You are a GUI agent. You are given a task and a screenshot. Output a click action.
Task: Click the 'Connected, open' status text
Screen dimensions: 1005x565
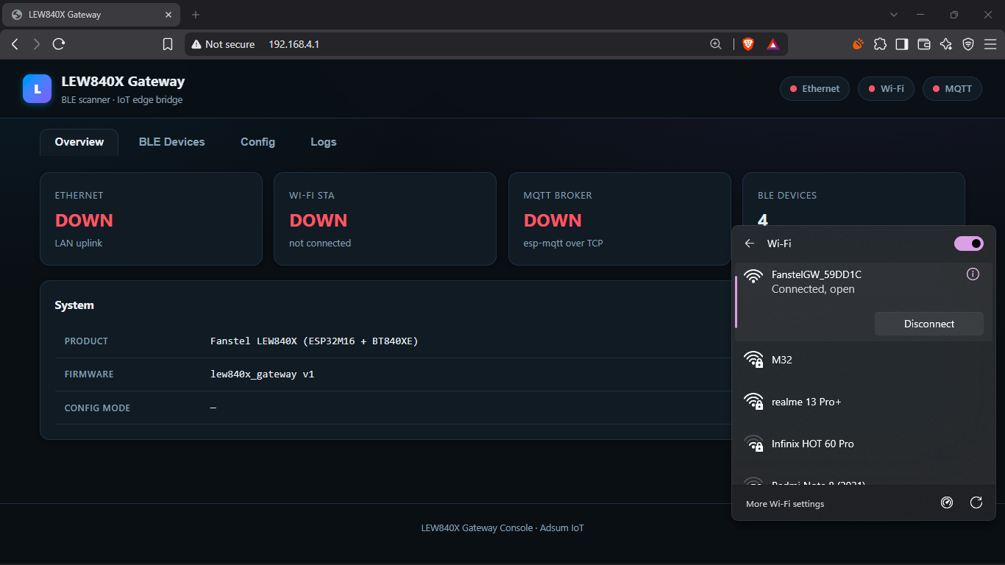click(813, 289)
